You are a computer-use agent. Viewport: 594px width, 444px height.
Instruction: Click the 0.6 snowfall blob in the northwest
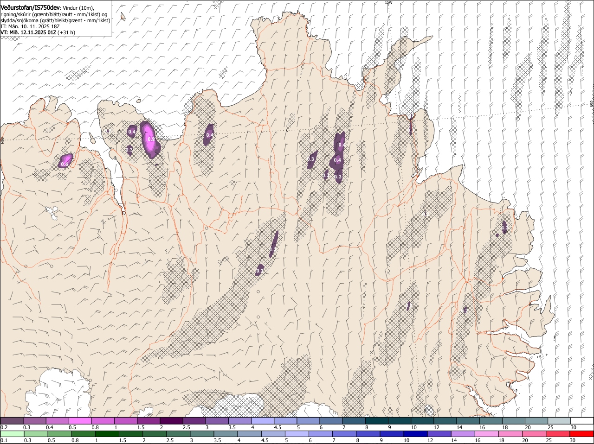click(65, 161)
